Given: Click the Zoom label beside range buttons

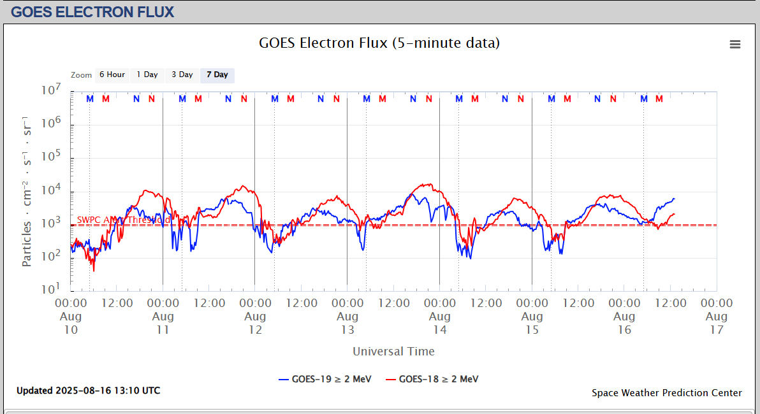Looking at the screenshot, I should point(81,75).
